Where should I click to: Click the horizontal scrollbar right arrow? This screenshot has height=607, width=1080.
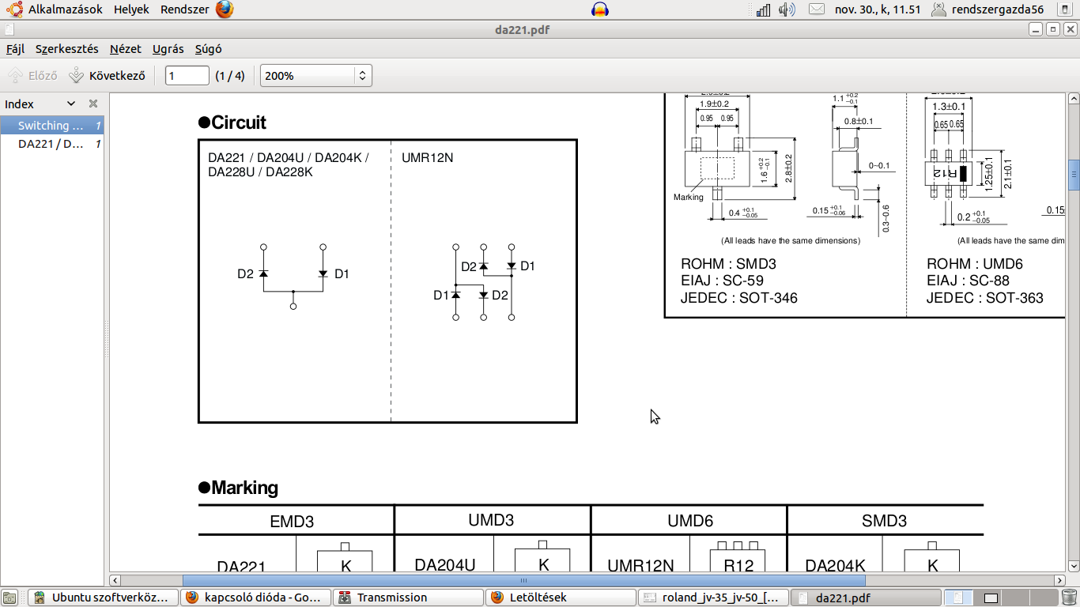1060,580
